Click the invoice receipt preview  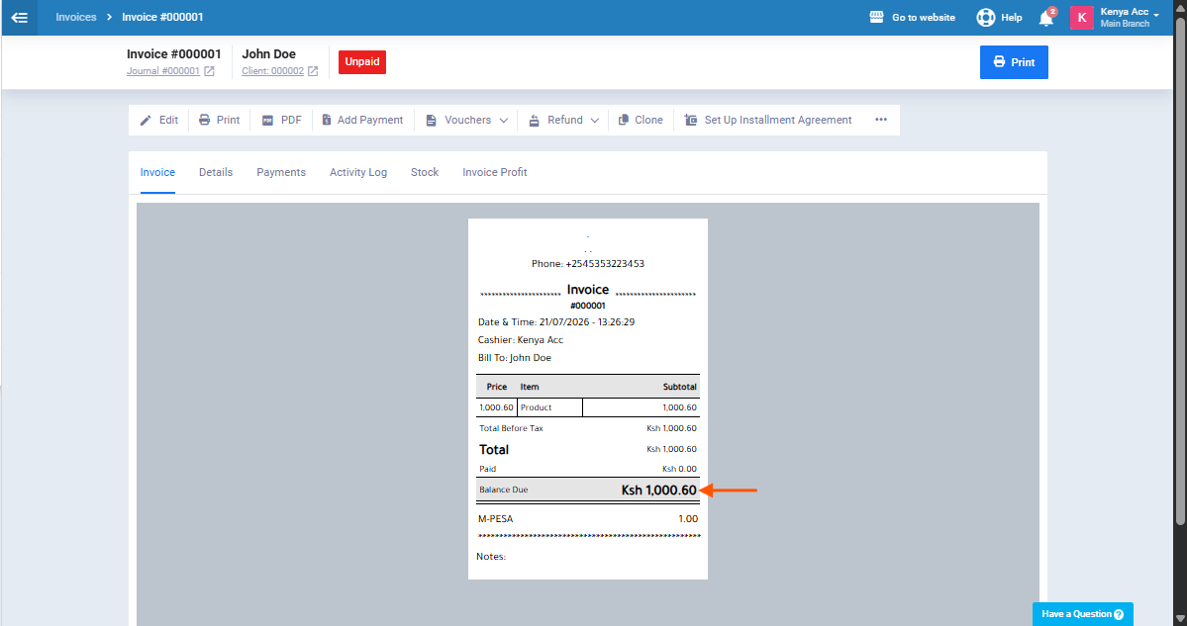click(x=588, y=400)
